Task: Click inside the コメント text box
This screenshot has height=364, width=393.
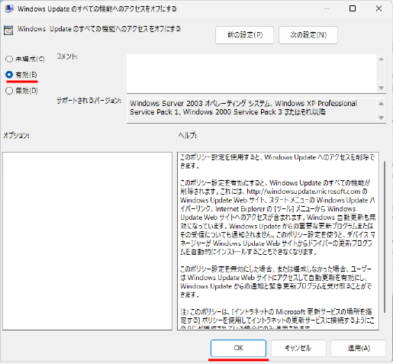Action: point(251,73)
